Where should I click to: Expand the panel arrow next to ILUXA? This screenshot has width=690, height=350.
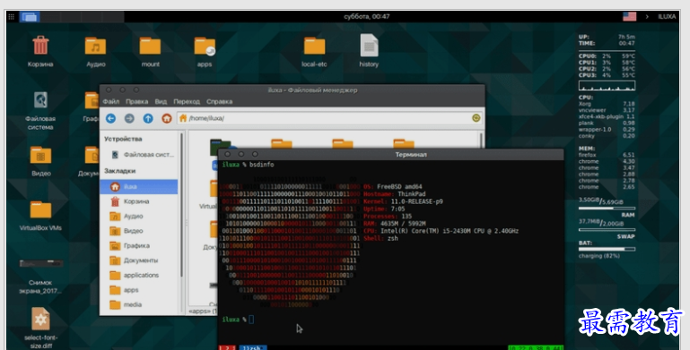647,17
